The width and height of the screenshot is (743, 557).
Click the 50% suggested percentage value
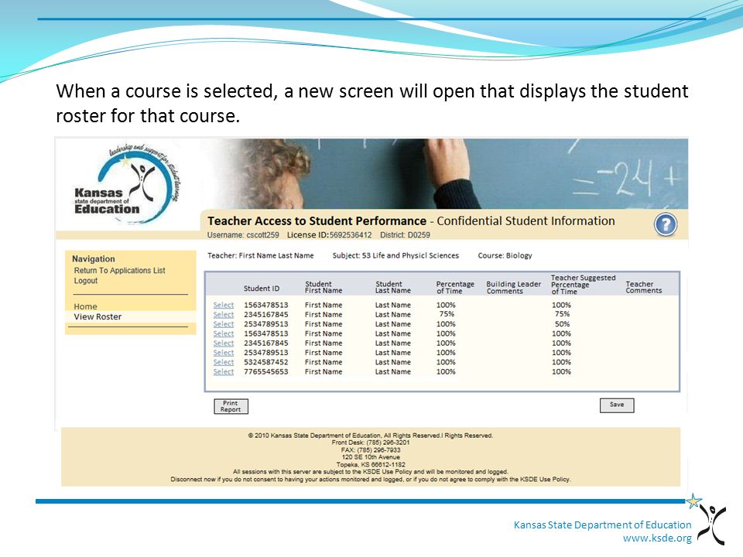562,324
